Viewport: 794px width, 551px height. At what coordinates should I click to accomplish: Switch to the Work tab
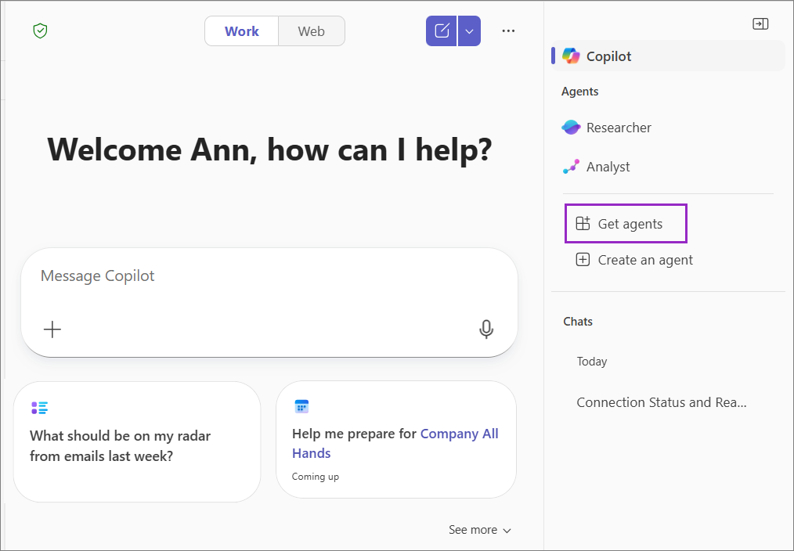point(241,31)
